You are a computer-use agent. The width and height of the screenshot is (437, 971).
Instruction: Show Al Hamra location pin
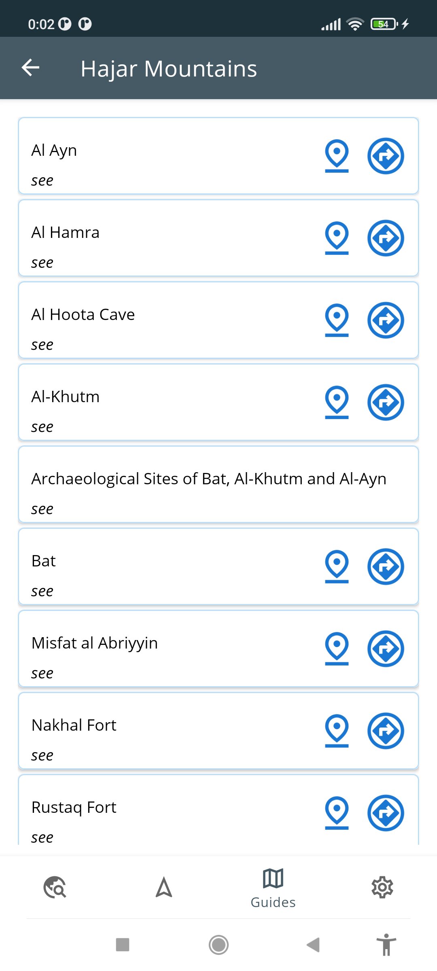tap(337, 238)
